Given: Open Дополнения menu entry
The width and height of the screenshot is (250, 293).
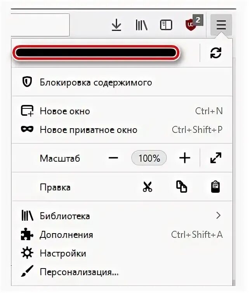Looking at the screenshot, I should point(66,235).
